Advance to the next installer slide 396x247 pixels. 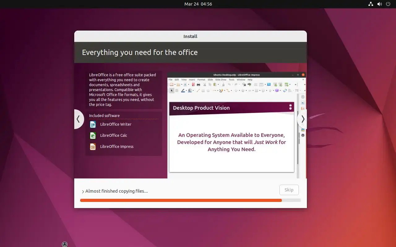[x=302, y=119]
